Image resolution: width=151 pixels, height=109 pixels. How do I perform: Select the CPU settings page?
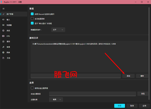(x=14, y=36)
